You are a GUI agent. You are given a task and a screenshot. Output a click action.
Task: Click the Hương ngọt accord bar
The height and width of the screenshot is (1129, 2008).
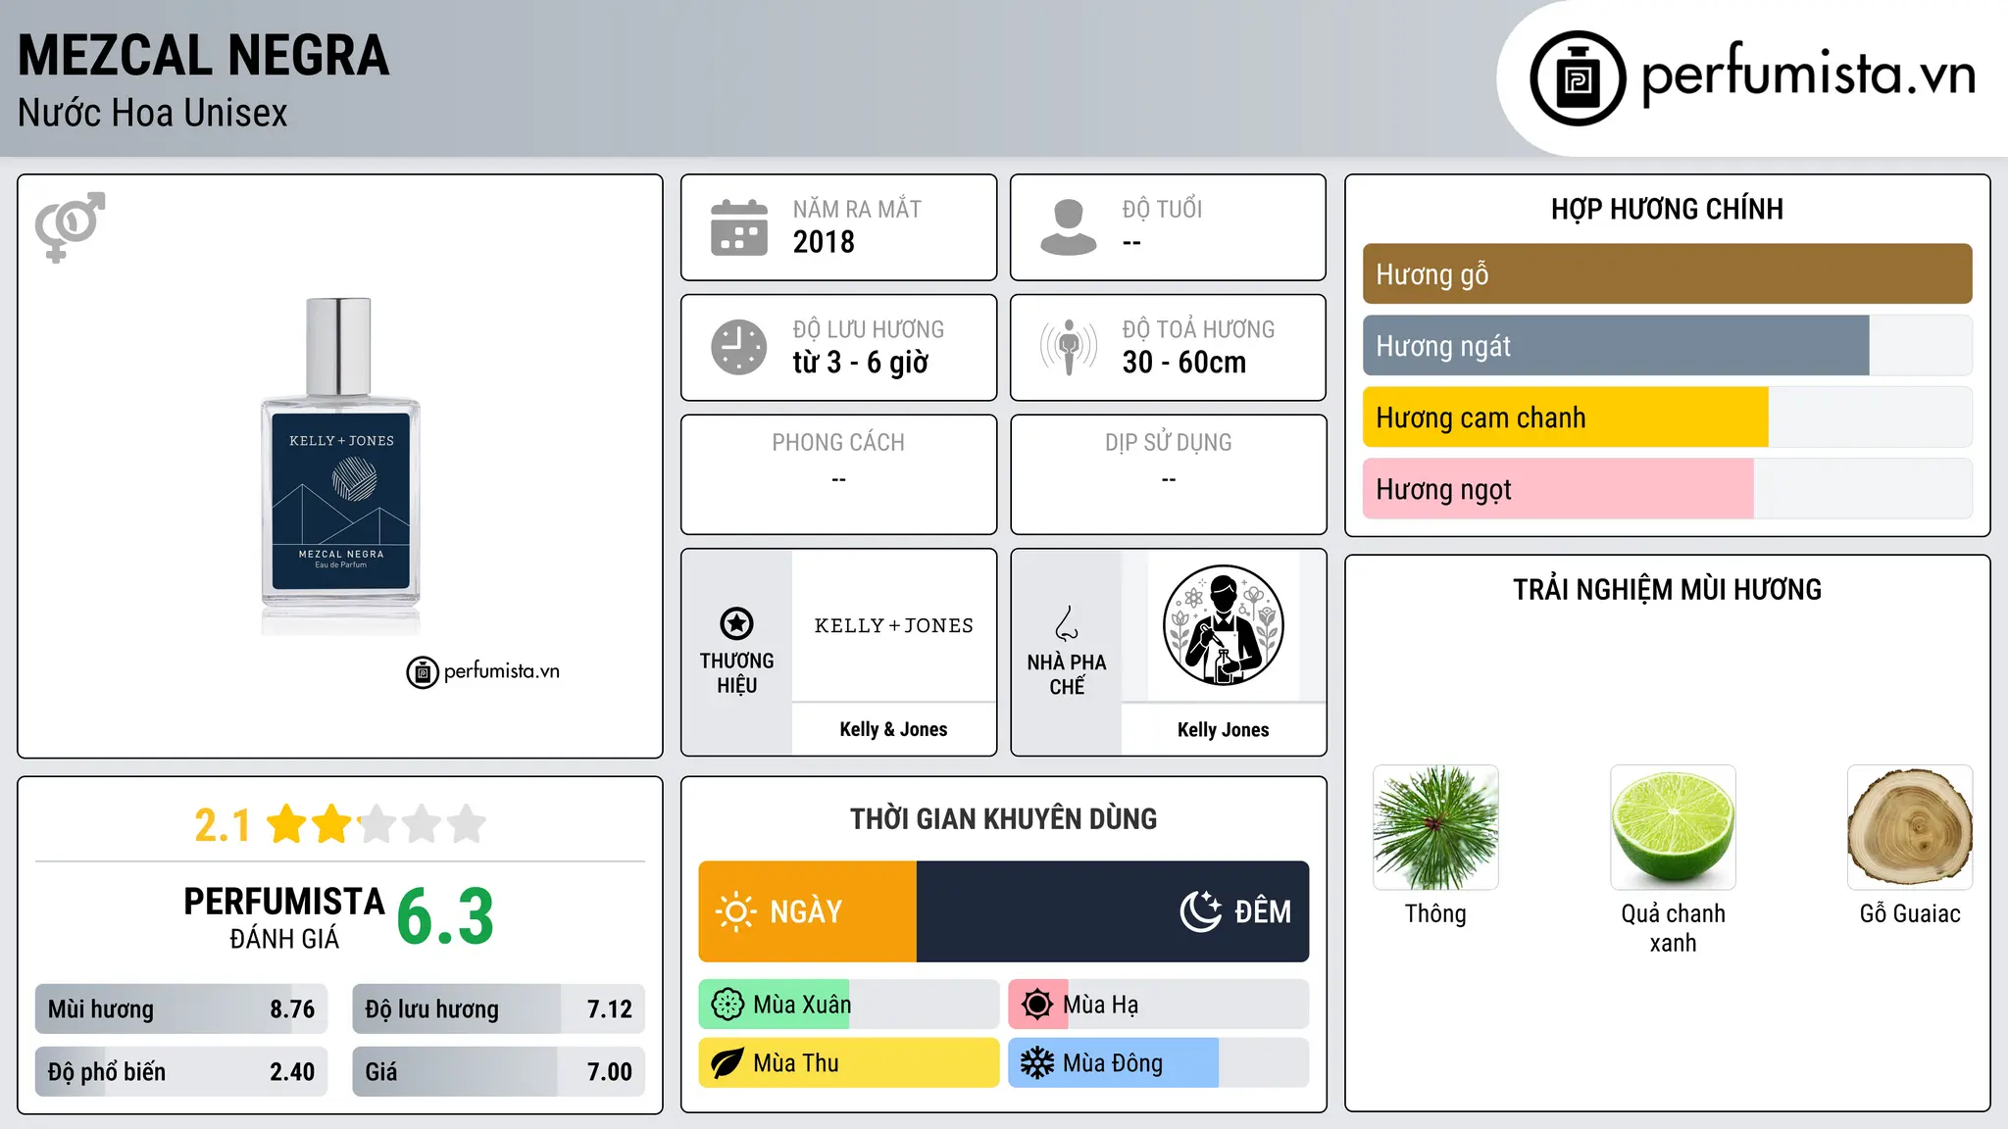(1667, 489)
